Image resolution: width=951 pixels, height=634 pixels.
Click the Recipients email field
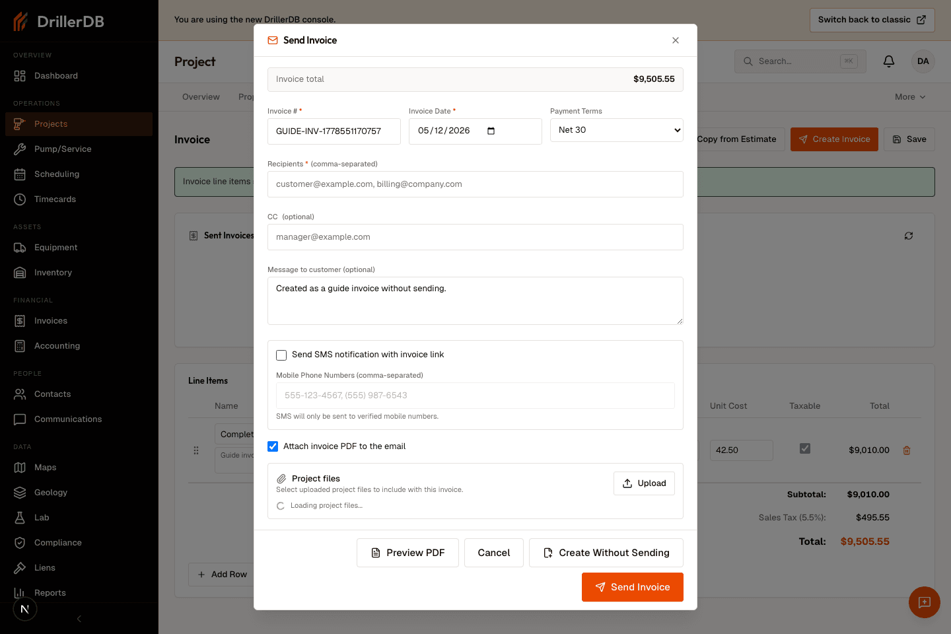[475, 184]
